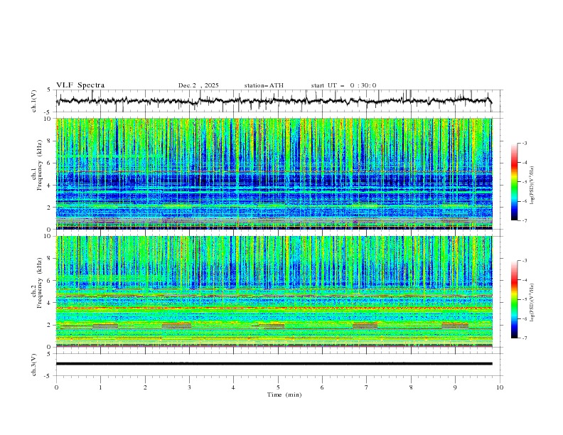Click time axis tick label "4"
The height and width of the screenshot is (435, 563).
pyautogui.click(x=233, y=387)
